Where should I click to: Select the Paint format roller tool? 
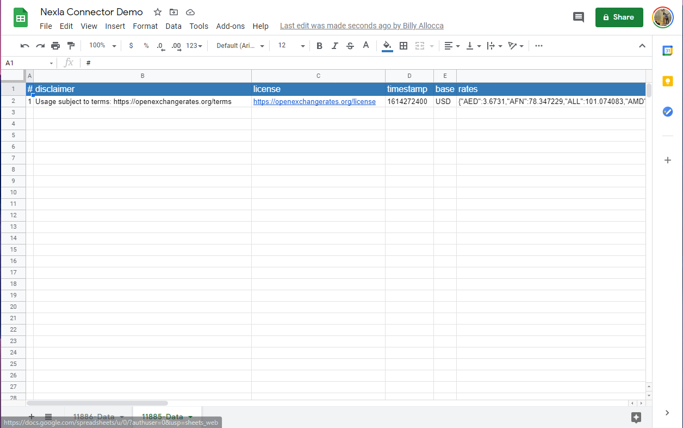coord(71,46)
